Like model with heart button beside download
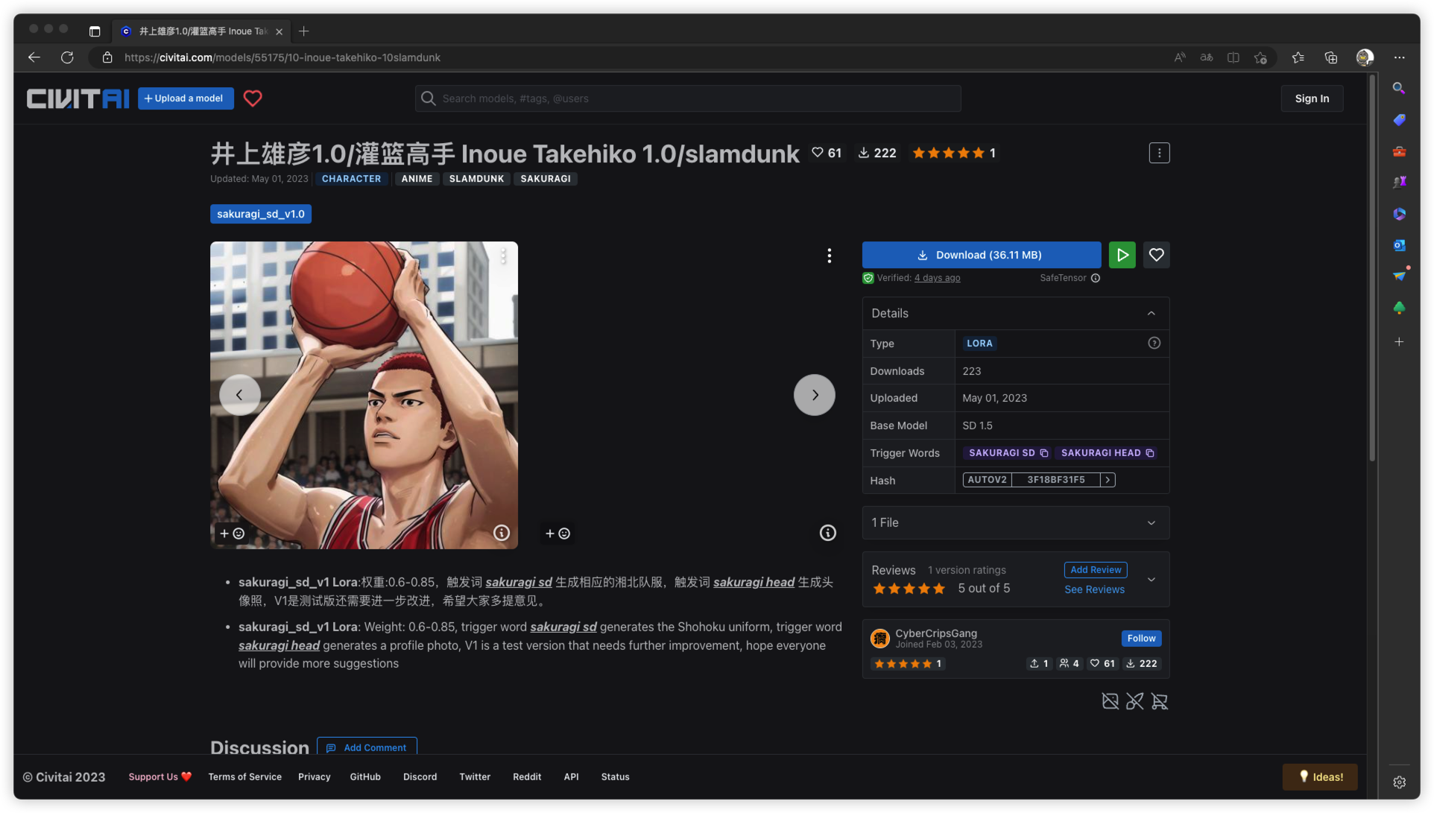This screenshot has width=1434, height=813. pos(1156,255)
